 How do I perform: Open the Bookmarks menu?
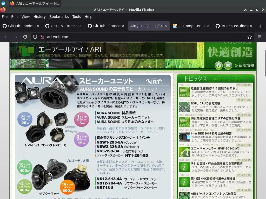59,17
